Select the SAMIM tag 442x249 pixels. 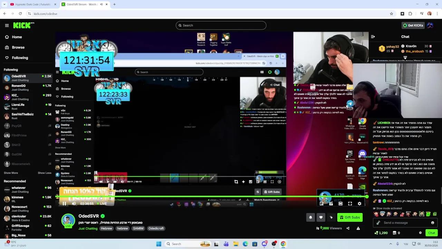pos(138,228)
